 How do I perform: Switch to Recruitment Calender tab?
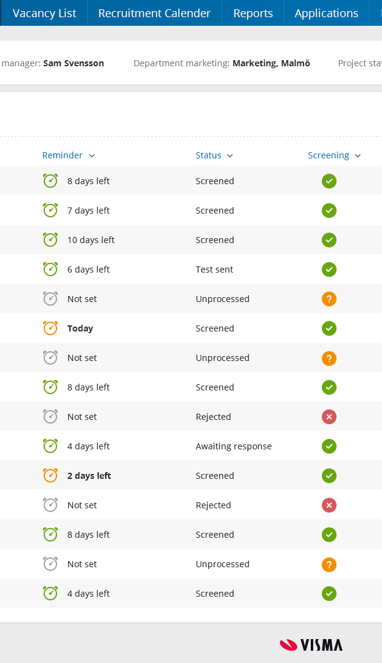154,13
